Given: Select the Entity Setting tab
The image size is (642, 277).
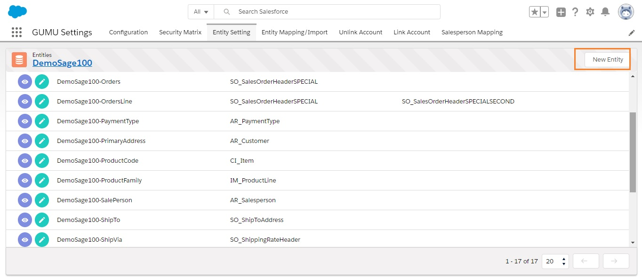Looking at the screenshot, I should click(x=232, y=32).
